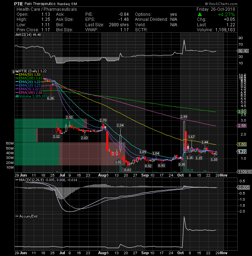Click the 1.22 last price axis tag
This screenshot has width=252, height=256.
[242, 152]
